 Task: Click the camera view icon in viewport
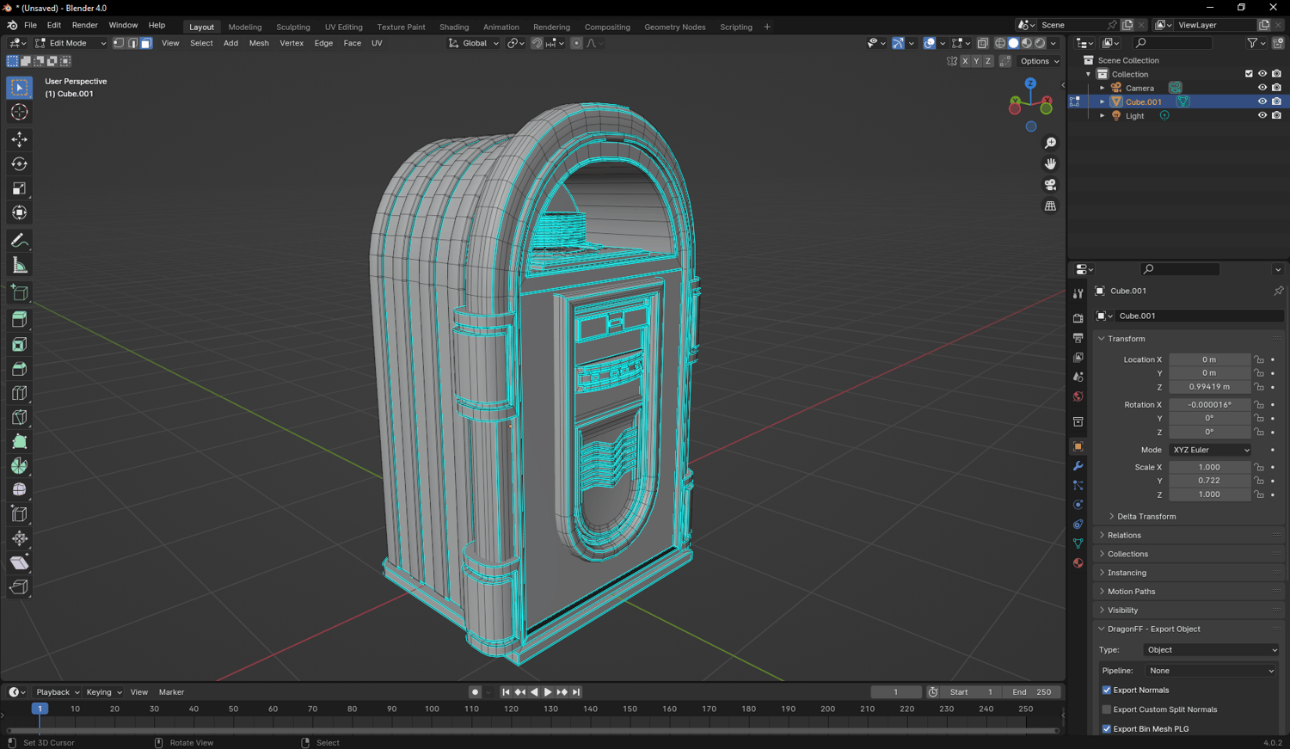tap(1050, 185)
